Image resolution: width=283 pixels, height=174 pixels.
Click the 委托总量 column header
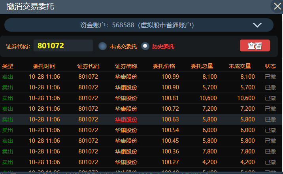click(x=202, y=66)
